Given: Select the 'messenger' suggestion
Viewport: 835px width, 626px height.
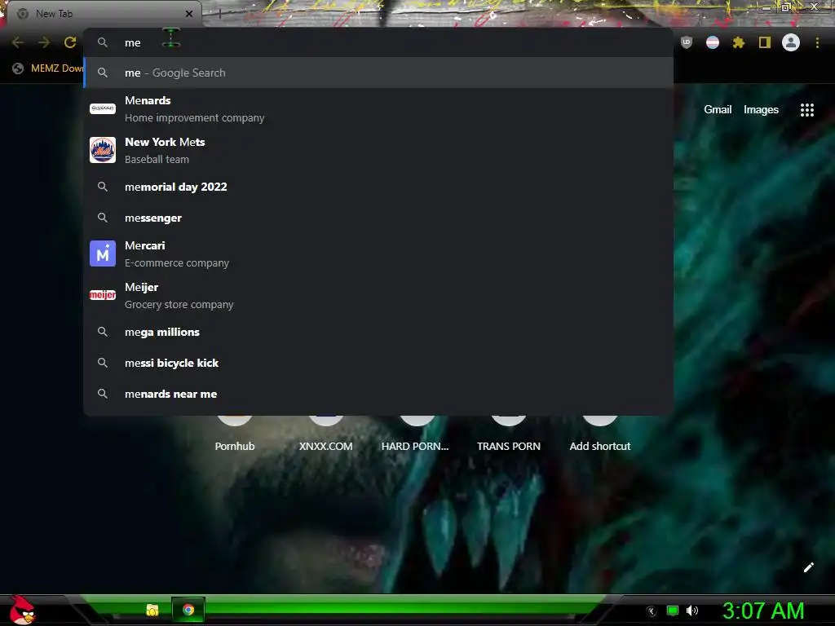Looking at the screenshot, I should coord(378,218).
